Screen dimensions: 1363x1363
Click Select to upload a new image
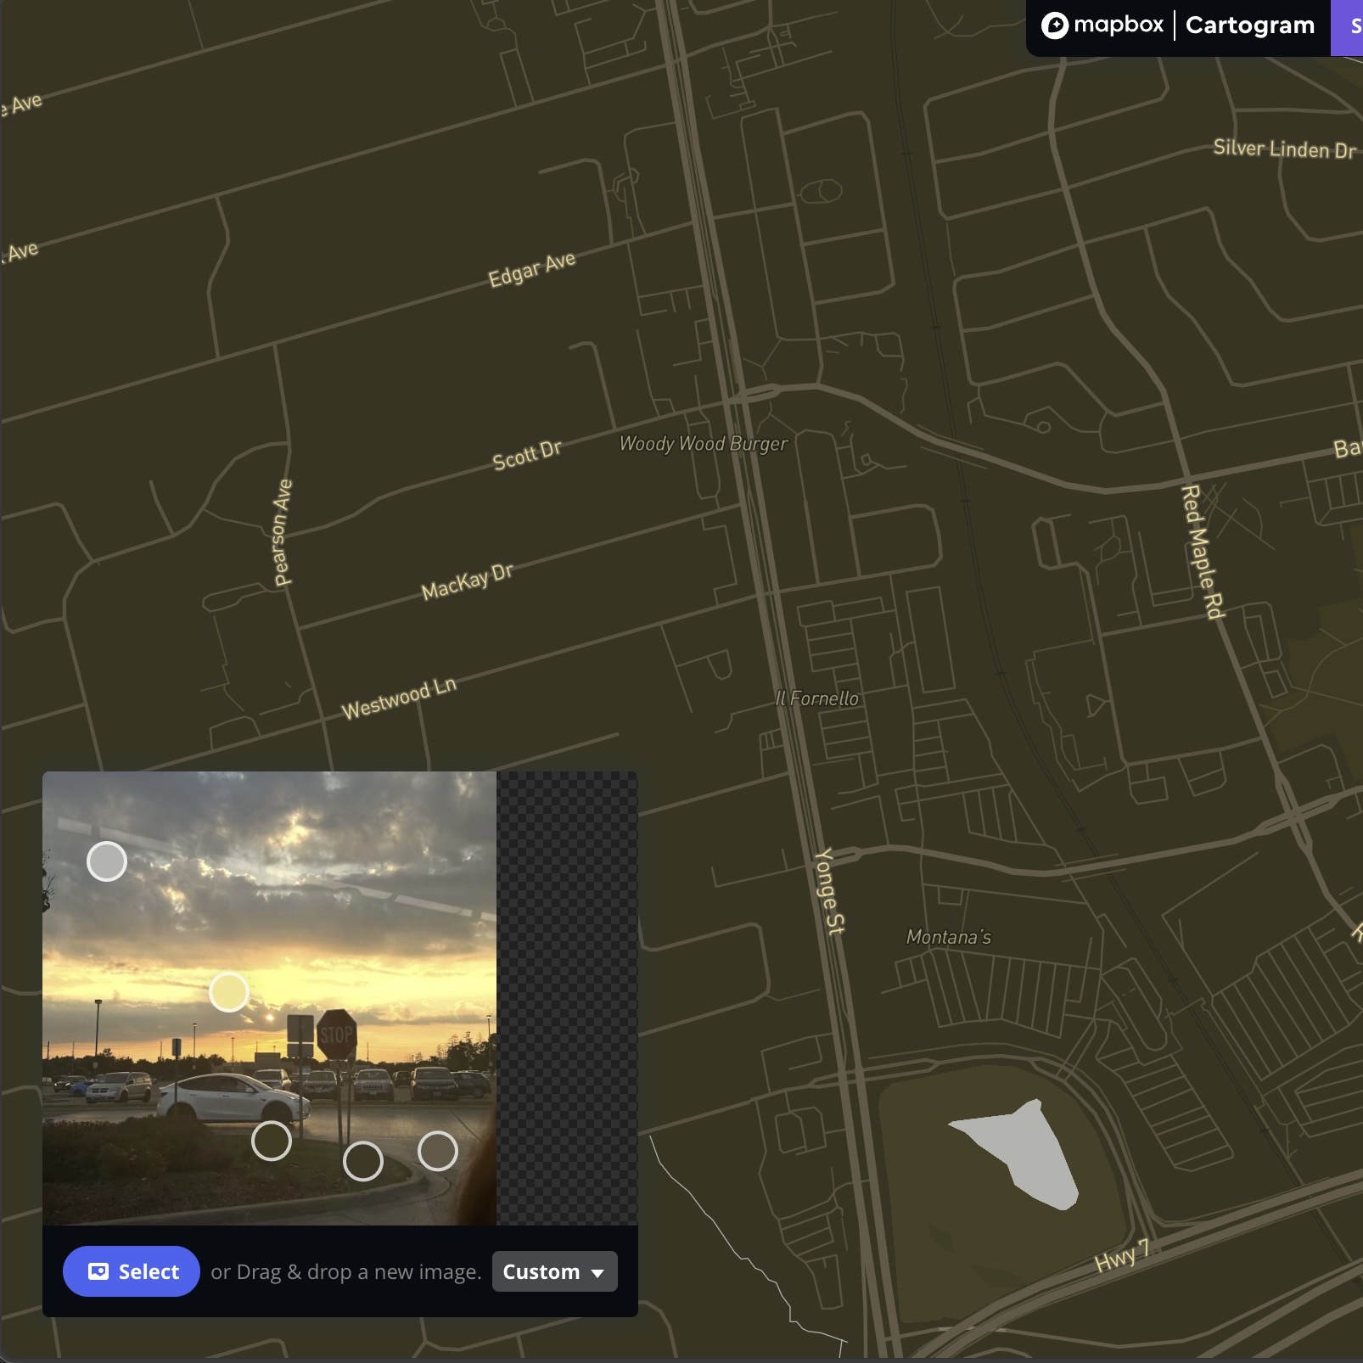click(132, 1270)
